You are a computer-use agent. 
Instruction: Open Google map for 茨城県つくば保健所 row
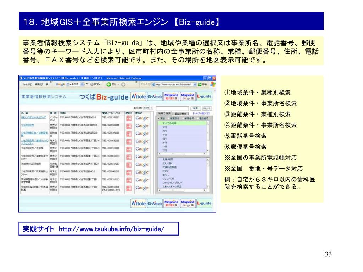[x=142, y=165]
